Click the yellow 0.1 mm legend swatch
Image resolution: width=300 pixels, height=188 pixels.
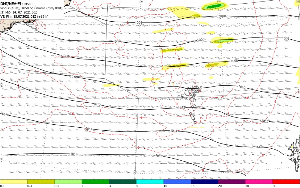tap(14, 182)
